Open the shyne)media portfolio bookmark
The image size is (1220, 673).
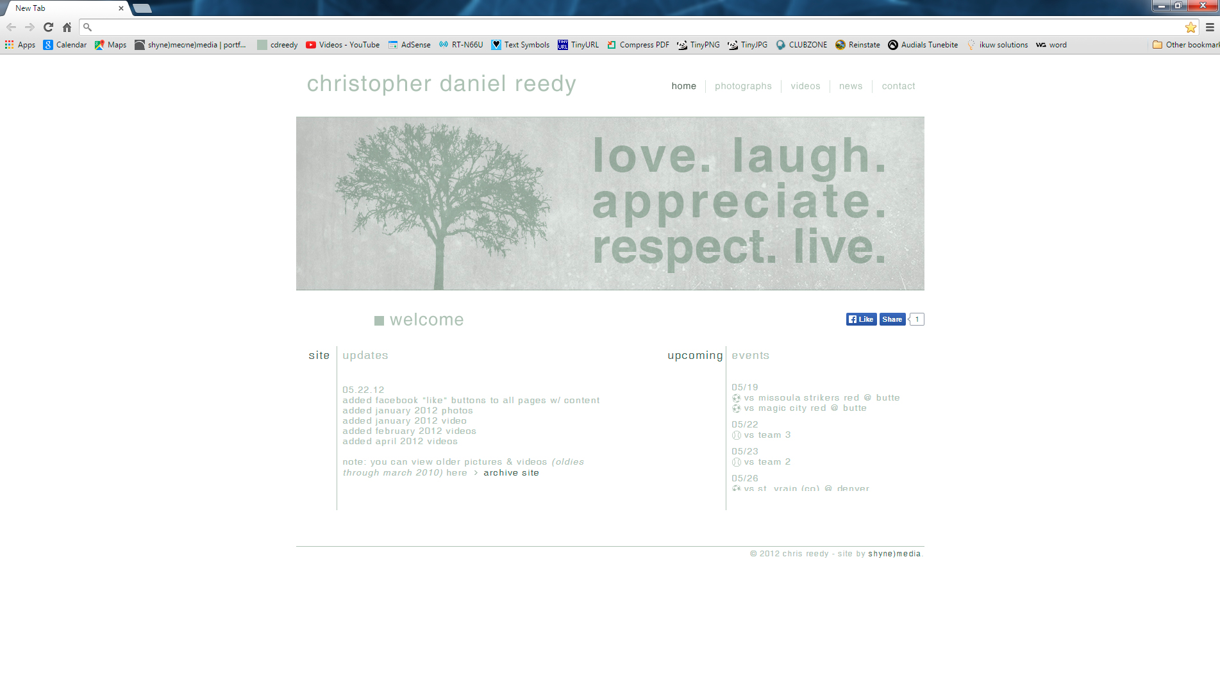(x=190, y=45)
